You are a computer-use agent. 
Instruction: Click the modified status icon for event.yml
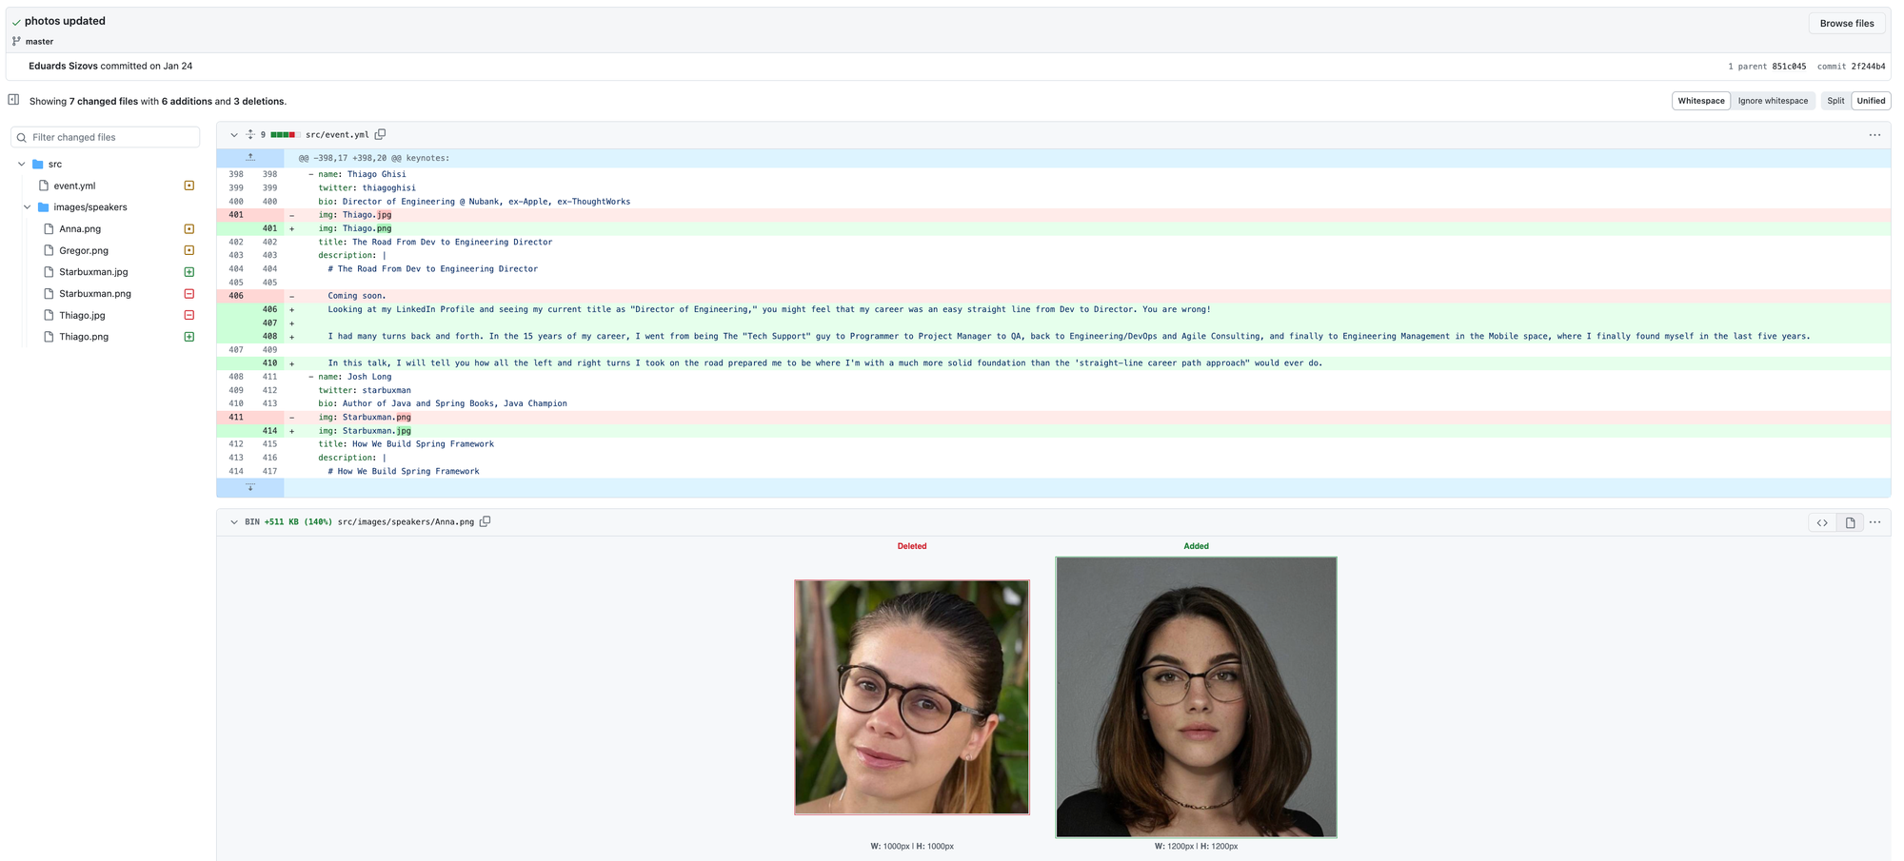point(189,186)
